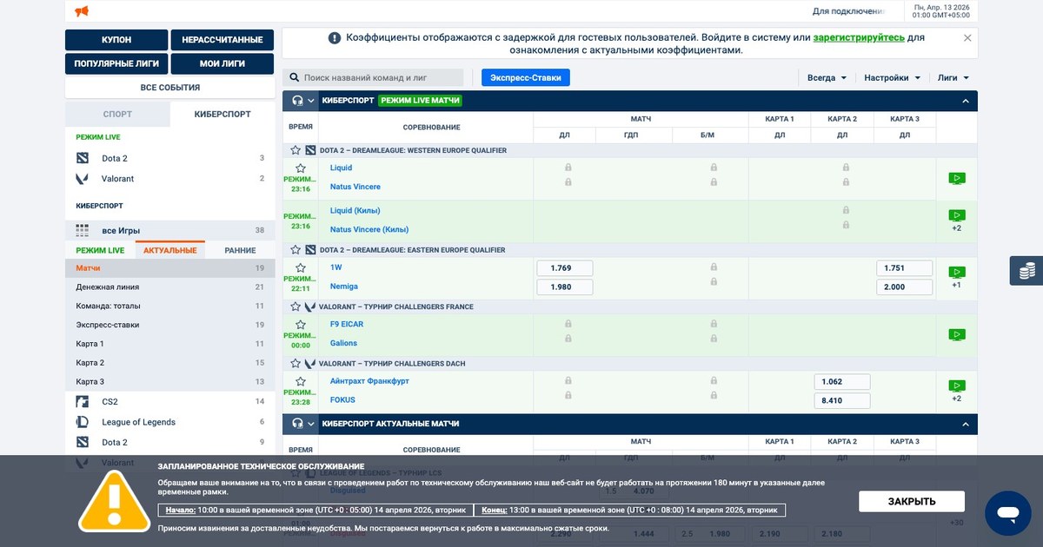Viewport: 1043px width, 547px height.
Task: Select 2.000 odds for Nemiga map 3
Action: click(905, 287)
